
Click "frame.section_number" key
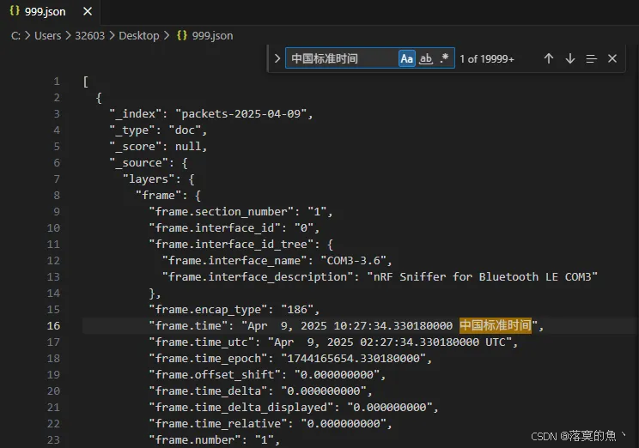[x=222, y=212]
